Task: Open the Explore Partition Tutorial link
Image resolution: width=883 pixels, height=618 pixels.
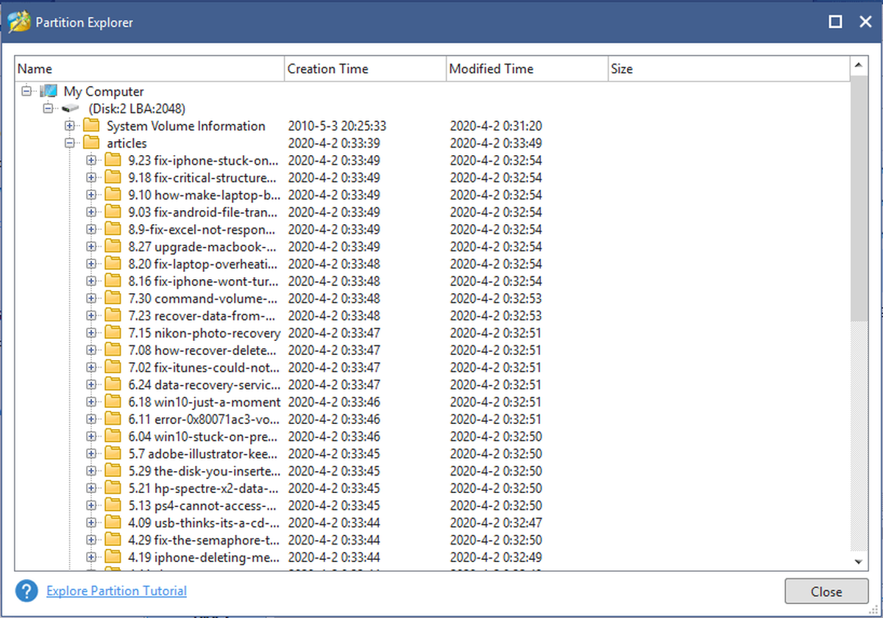Action: 116,591
